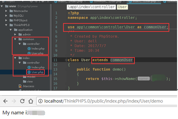Click the 'name:' parameter hint
Viewport: 178px width, 119px height.
click(x=144, y=79)
